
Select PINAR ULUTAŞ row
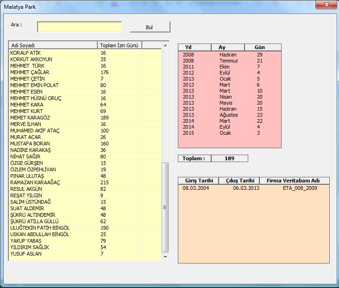coord(85,176)
